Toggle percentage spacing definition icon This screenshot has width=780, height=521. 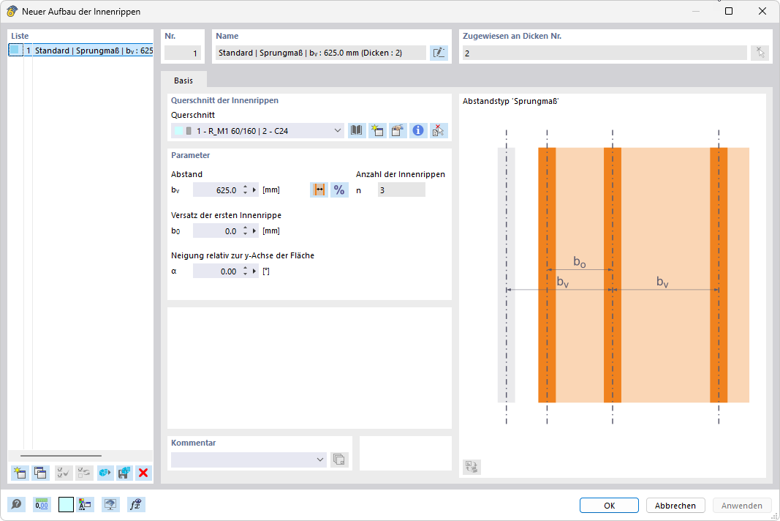click(x=339, y=190)
